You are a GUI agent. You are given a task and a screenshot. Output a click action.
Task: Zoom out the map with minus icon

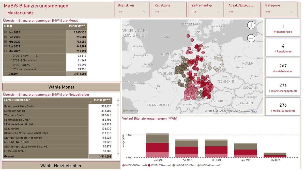coord(251,38)
